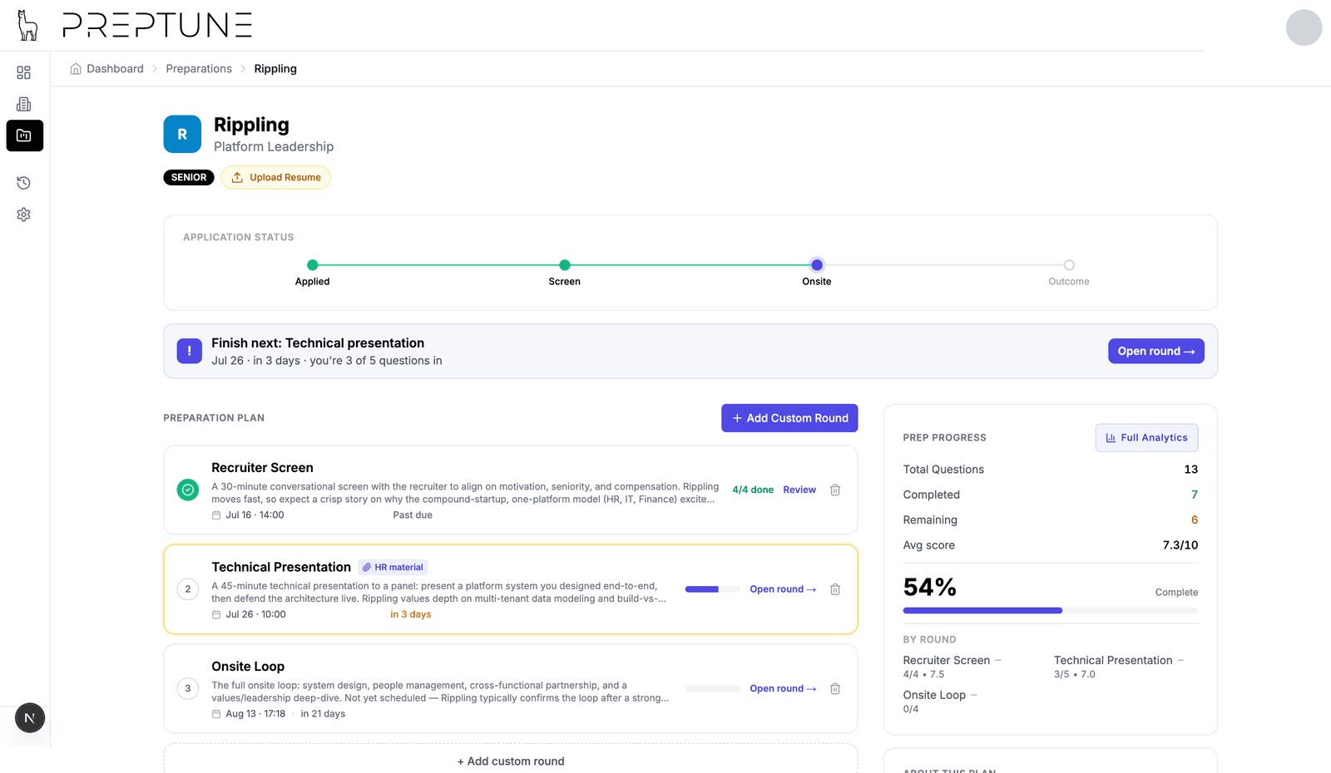The image size is (1331, 773).
Task: Open the user avatar at top right
Action: pos(1304,27)
